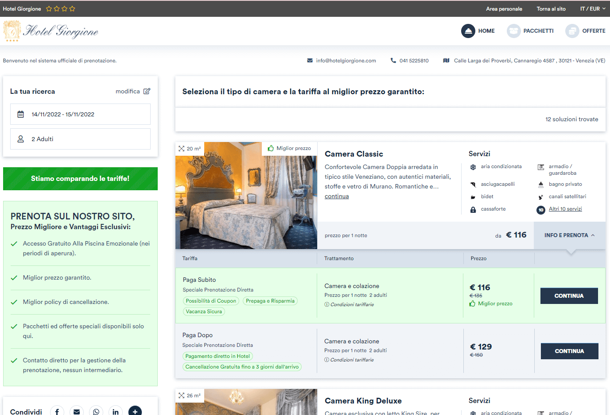Click the 12 soluzioni trovate text
The width and height of the screenshot is (610, 415).
coord(572,119)
